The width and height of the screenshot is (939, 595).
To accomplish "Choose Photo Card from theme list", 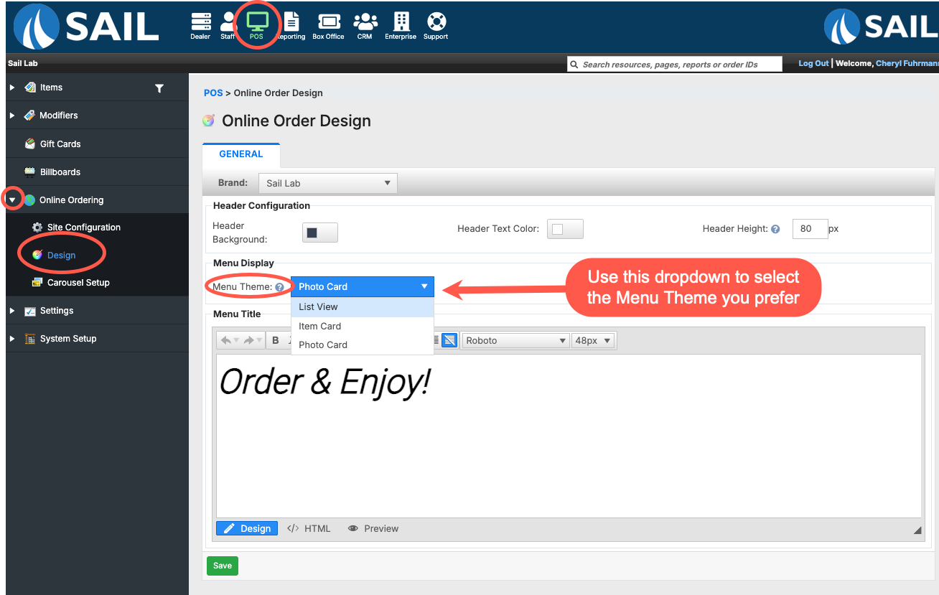I will [363, 345].
